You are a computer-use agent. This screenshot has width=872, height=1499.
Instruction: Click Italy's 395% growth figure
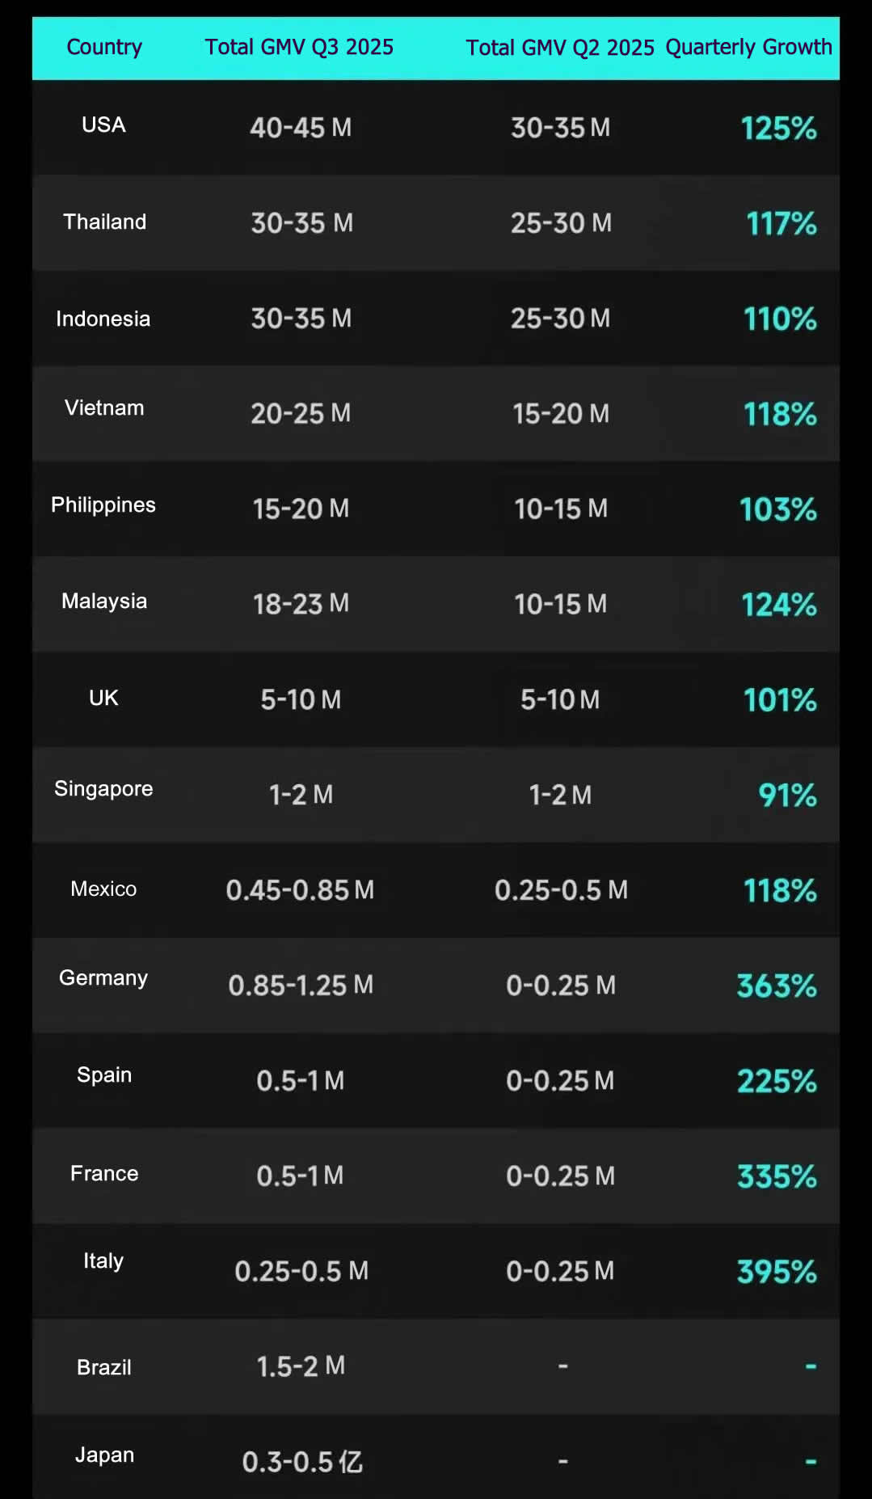(777, 1273)
